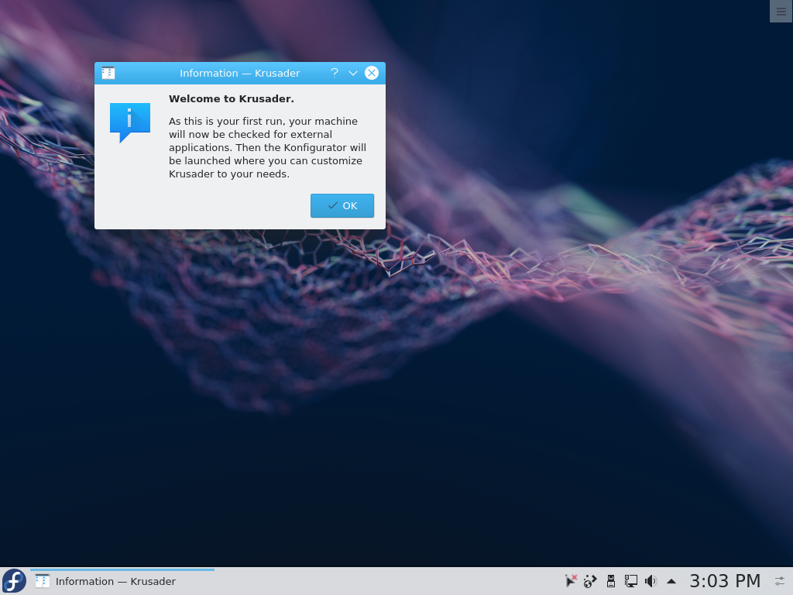The width and height of the screenshot is (793, 595).
Task: Click the question-mark help button in the titlebar
Action: point(335,73)
